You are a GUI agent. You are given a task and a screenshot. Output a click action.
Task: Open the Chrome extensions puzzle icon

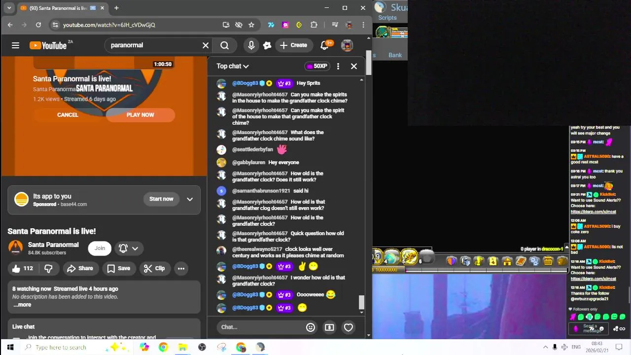(314, 25)
